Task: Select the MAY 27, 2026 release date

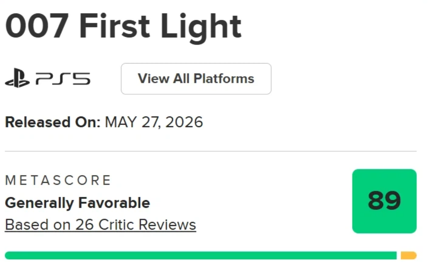Action: 154,122
